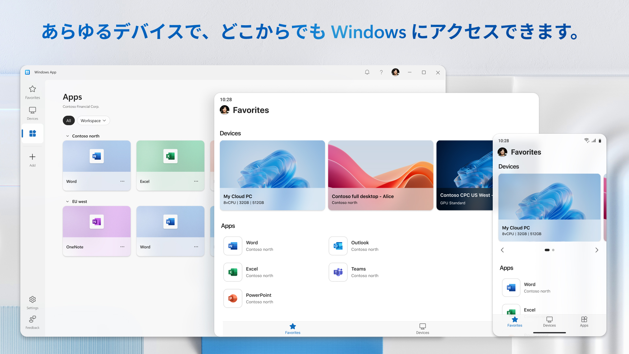Launch Word in the phone Favorites apps

511,287
